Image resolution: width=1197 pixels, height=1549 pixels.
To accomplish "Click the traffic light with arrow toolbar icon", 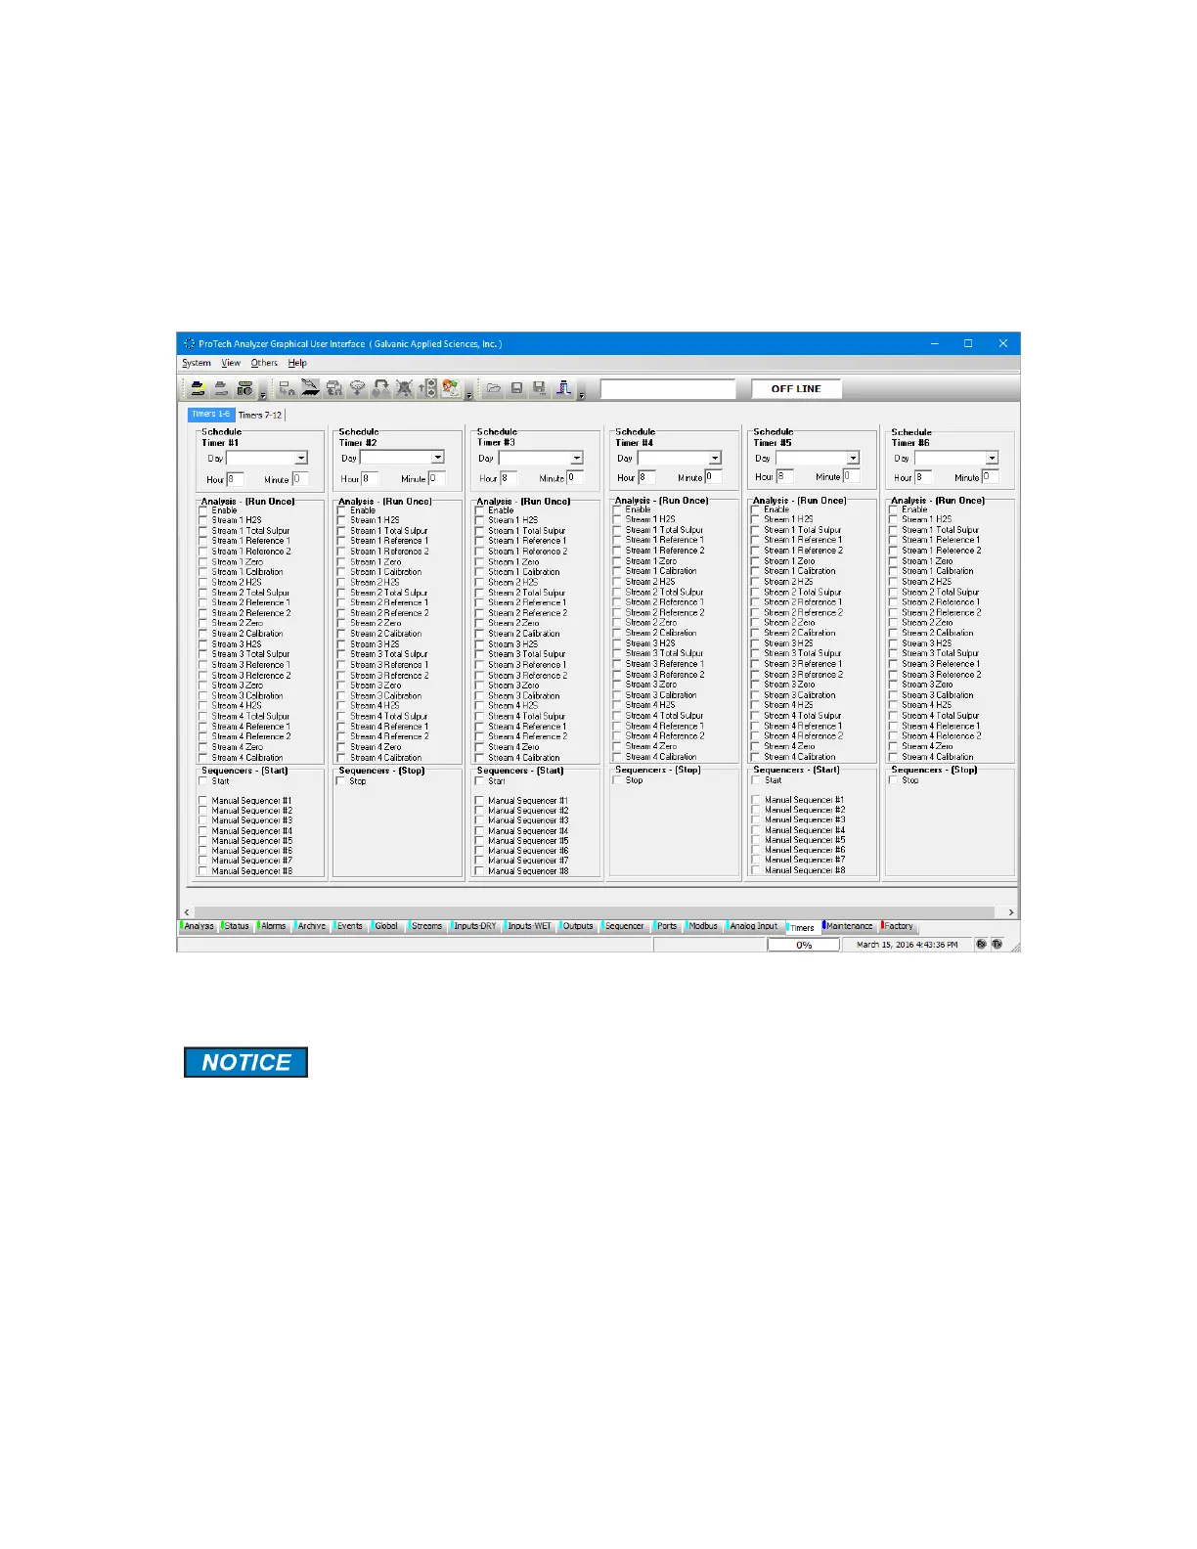I will tap(427, 389).
